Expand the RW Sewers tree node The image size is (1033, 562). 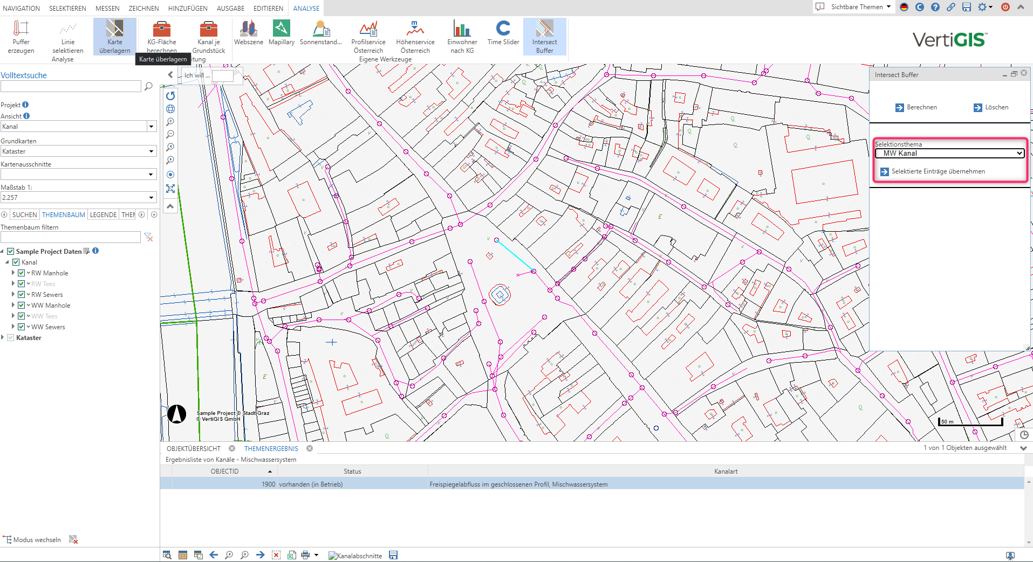(x=13, y=294)
